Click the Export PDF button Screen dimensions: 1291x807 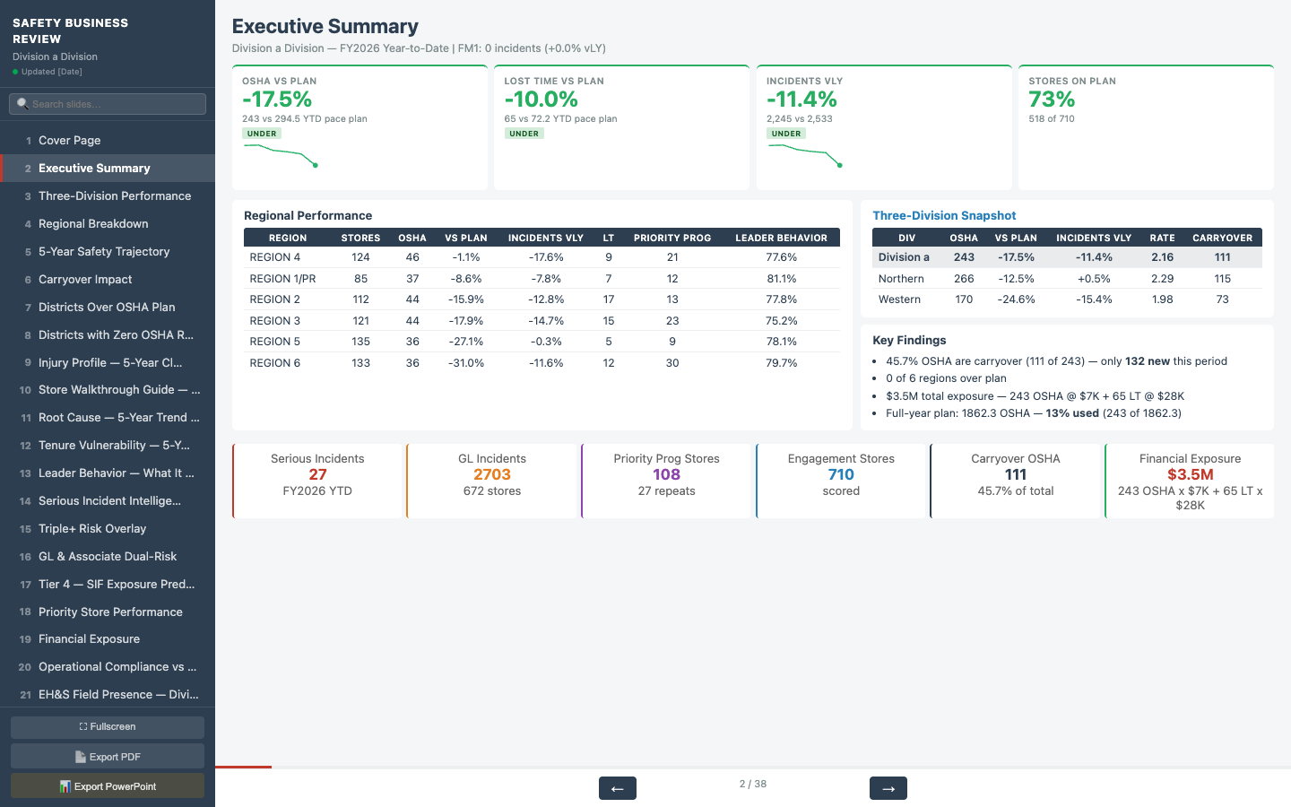107,755
